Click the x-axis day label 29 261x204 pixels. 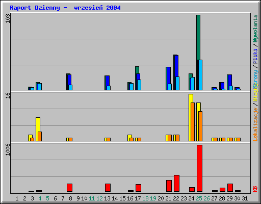[x=229, y=198]
